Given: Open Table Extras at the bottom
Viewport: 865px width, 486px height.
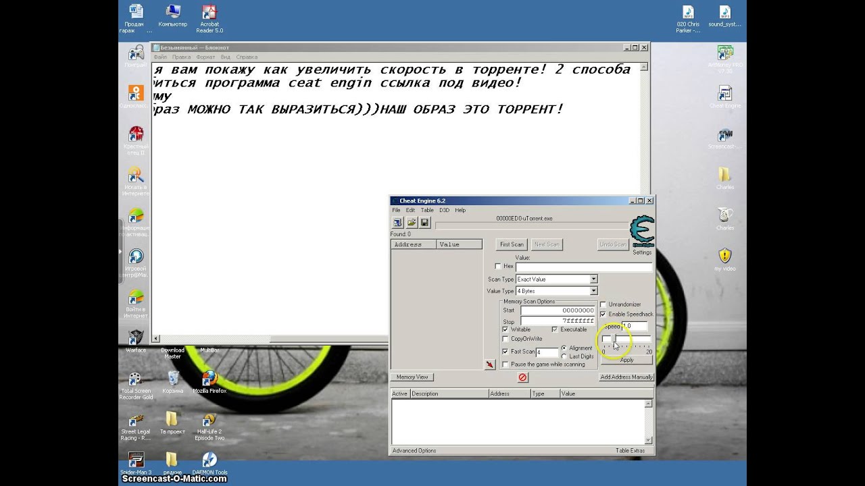Looking at the screenshot, I should [630, 451].
